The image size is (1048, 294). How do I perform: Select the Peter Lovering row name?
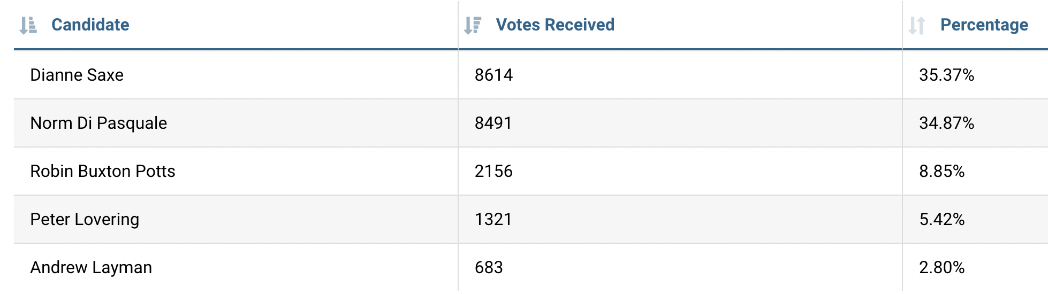[85, 219]
